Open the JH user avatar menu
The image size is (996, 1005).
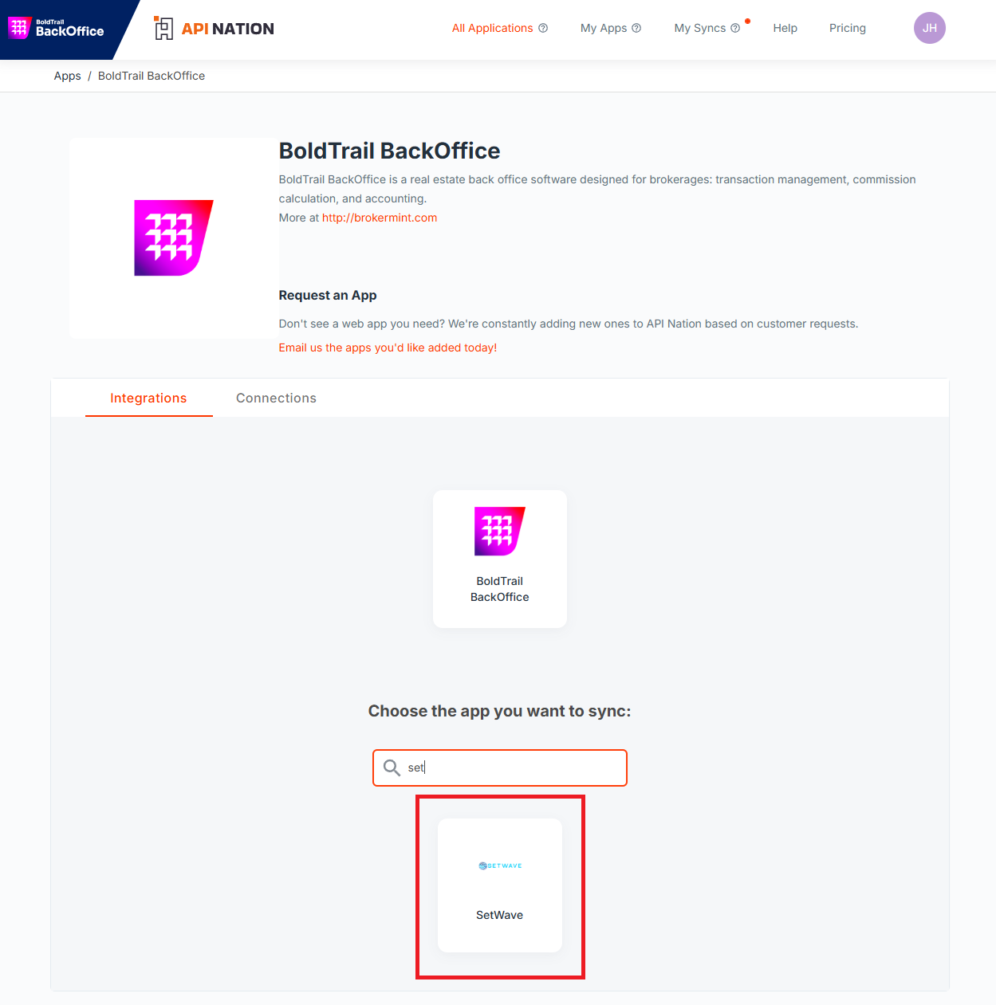tap(929, 28)
